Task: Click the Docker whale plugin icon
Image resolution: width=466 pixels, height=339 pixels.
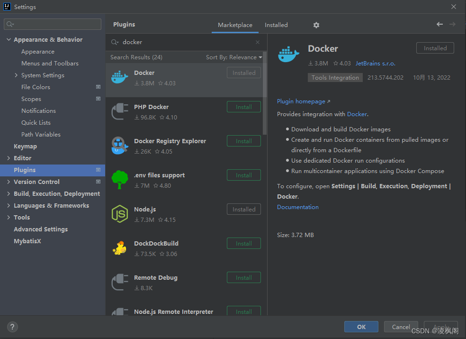Action: tap(120, 77)
